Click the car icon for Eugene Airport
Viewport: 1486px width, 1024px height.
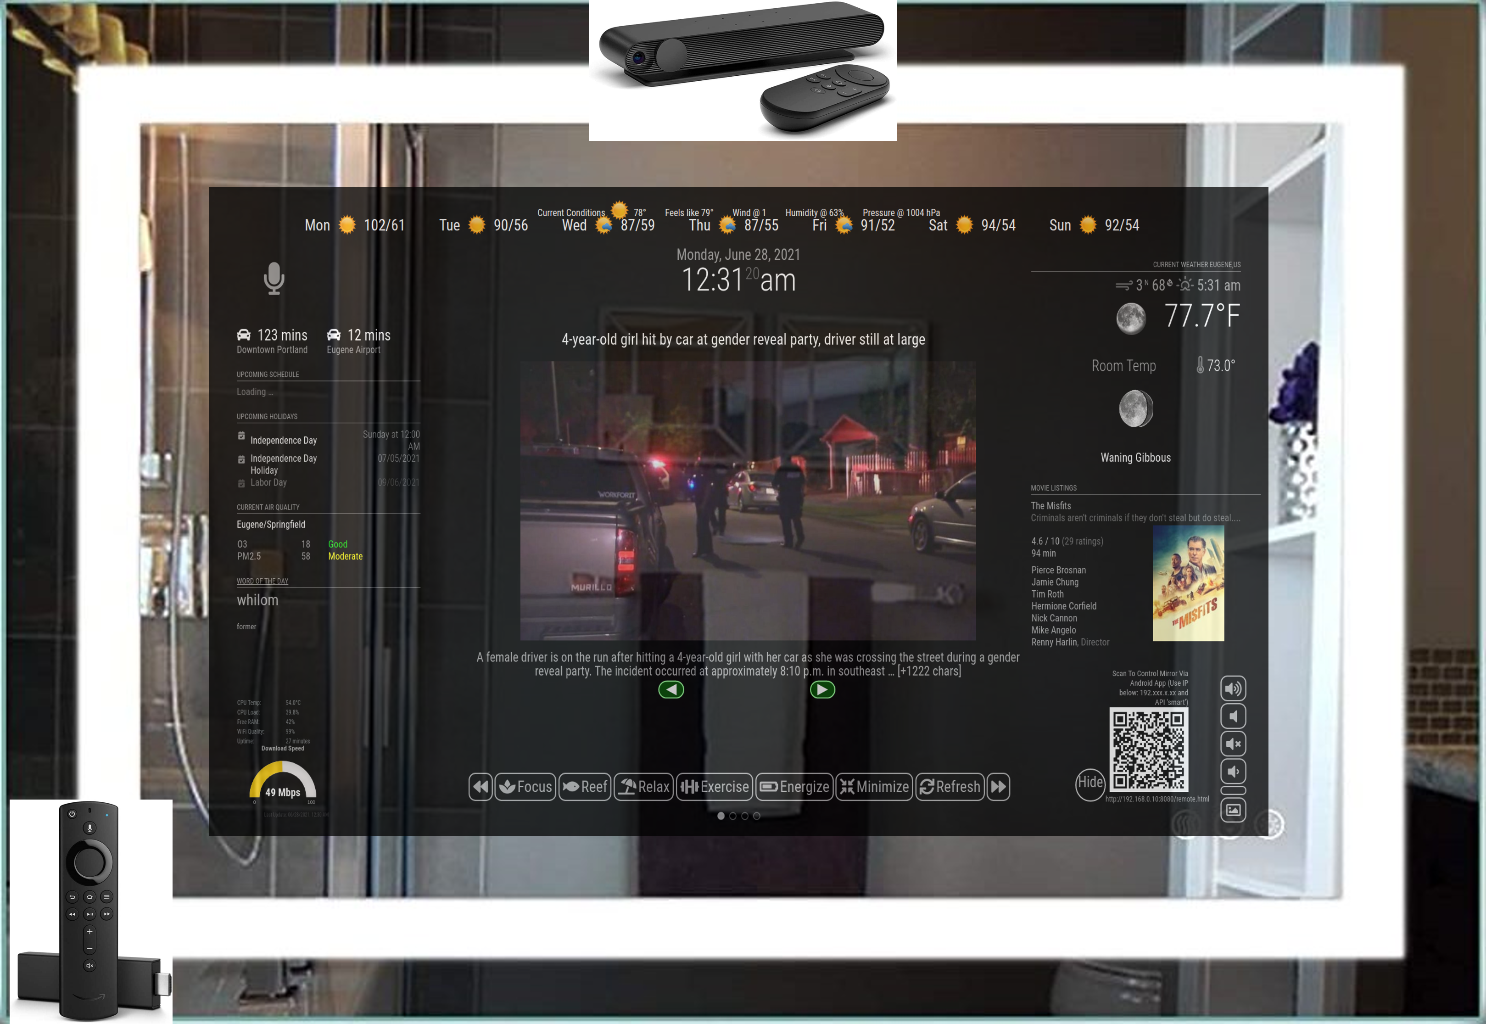(x=334, y=335)
